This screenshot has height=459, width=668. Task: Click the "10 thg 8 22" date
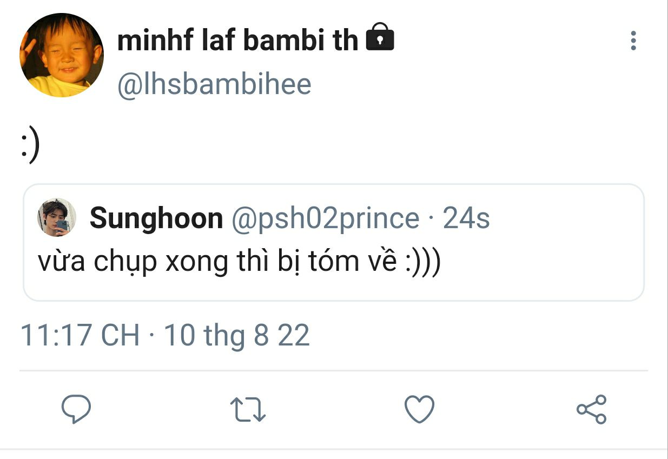click(236, 335)
